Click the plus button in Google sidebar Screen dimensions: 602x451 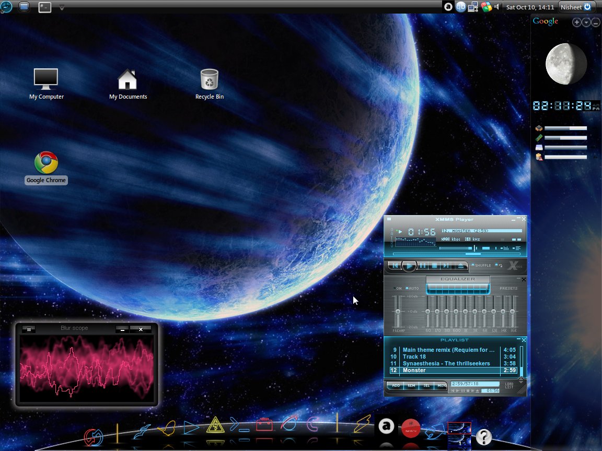[x=577, y=22]
